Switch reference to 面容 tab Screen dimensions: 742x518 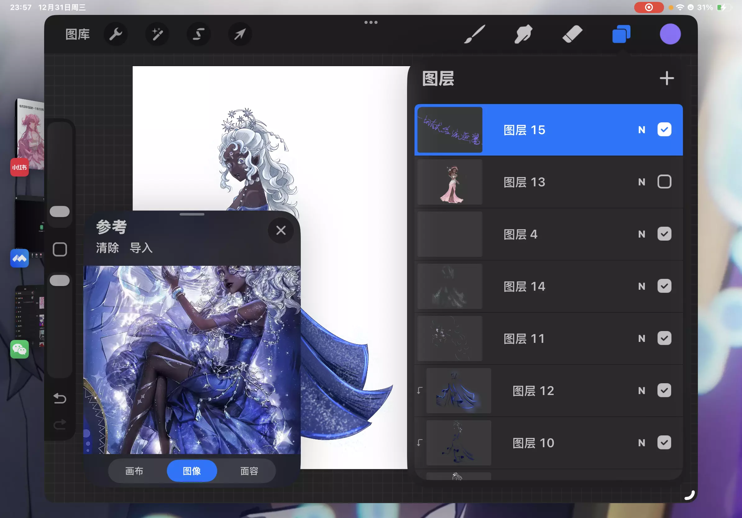tap(249, 471)
